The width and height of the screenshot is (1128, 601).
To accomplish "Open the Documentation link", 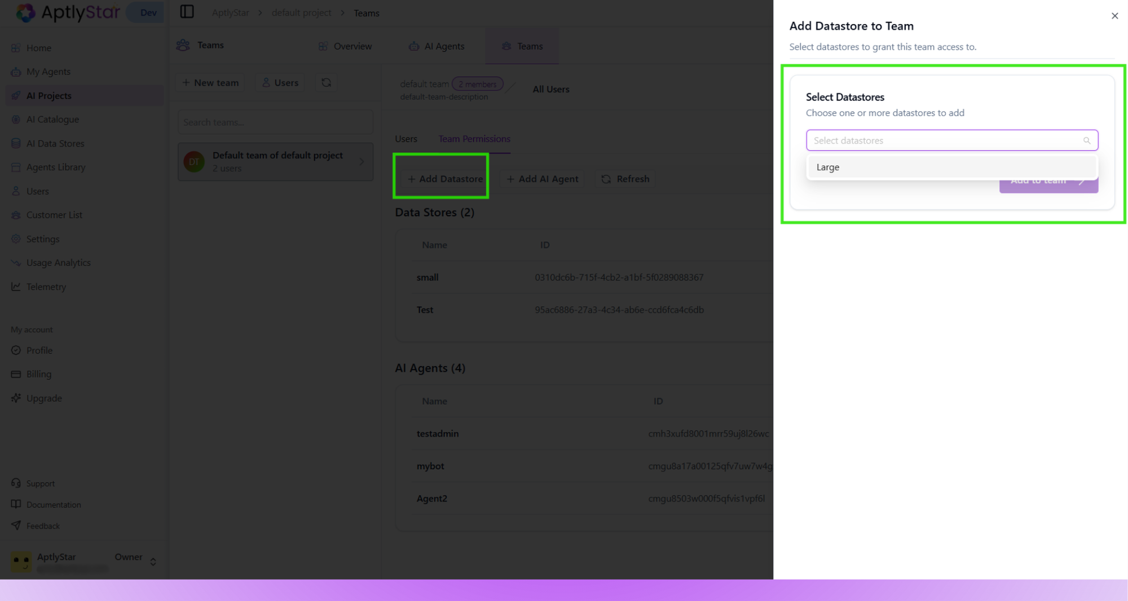I will coord(53,504).
